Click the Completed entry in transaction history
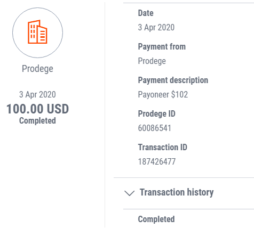Image resolution: width=254 pixels, height=228 pixels. click(x=156, y=219)
